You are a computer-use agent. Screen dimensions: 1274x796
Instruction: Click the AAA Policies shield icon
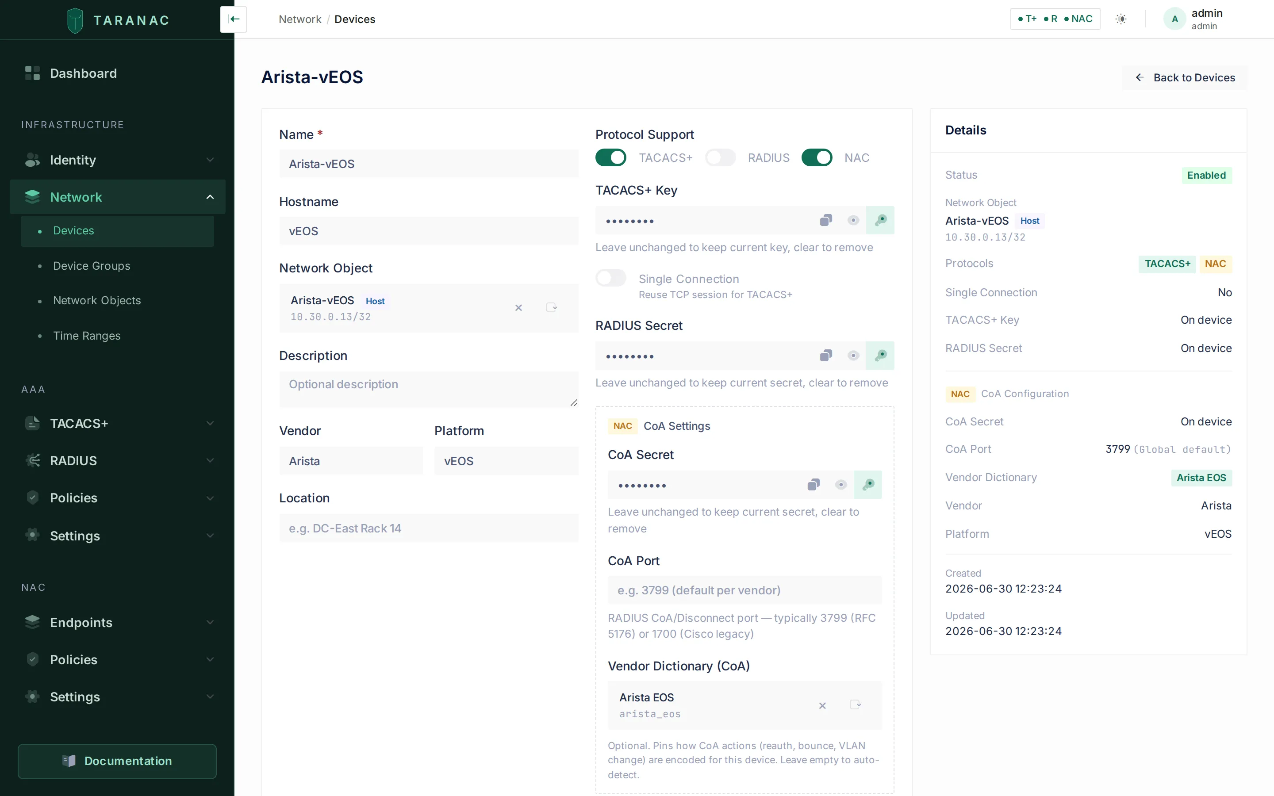(x=32, y=497)
